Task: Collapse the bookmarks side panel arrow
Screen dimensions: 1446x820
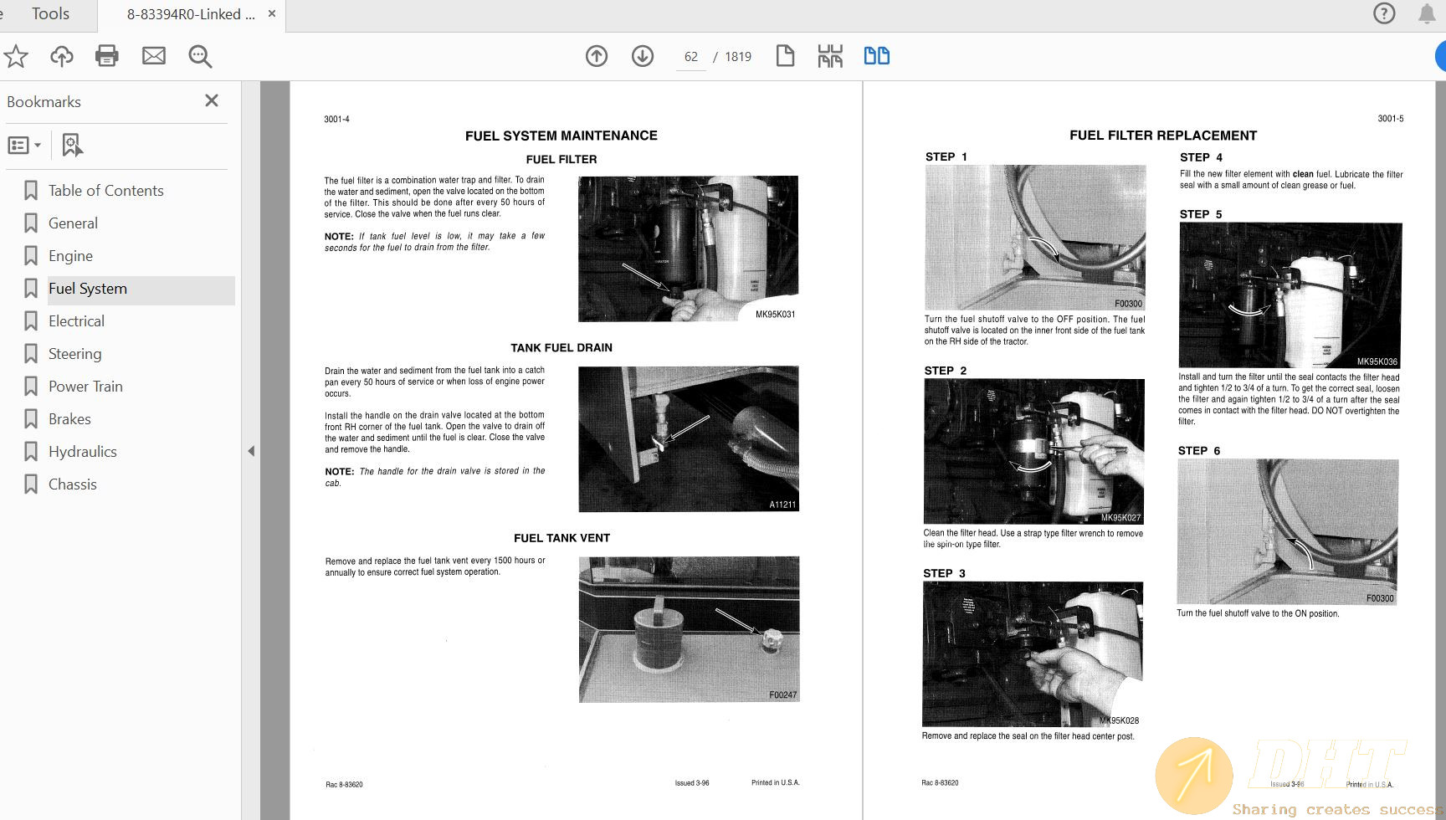Action: (x=251, y=451)
